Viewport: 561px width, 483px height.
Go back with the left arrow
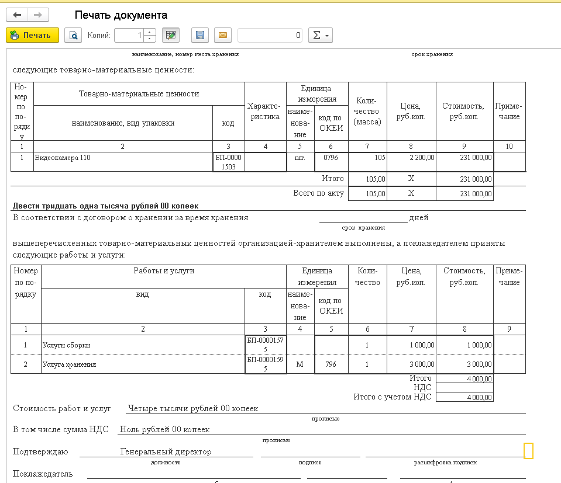click(17, 15)
